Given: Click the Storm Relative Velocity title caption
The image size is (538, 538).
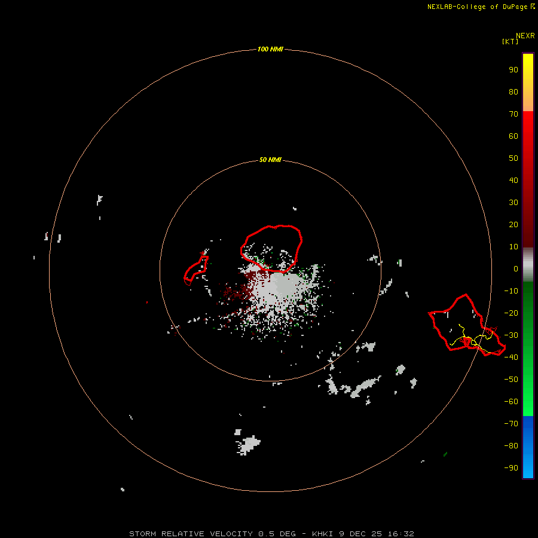Looking at the screenshot, I should tap(271, 534).
